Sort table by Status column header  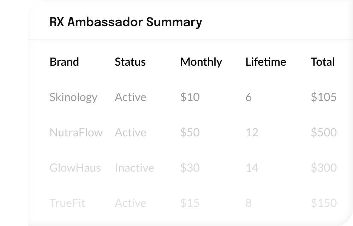(x=130, y=62)
